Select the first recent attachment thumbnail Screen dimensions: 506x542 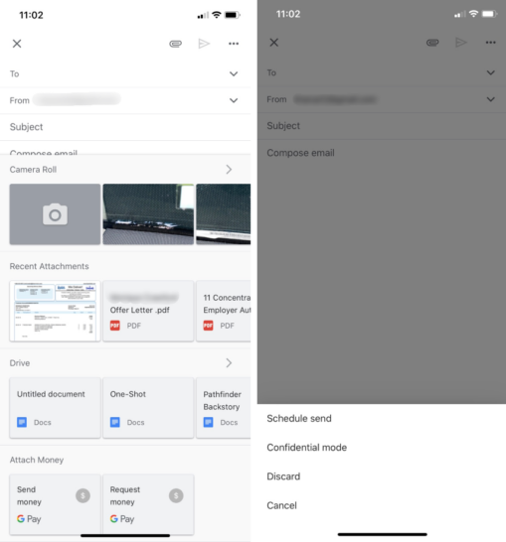[x=55, y=311]
